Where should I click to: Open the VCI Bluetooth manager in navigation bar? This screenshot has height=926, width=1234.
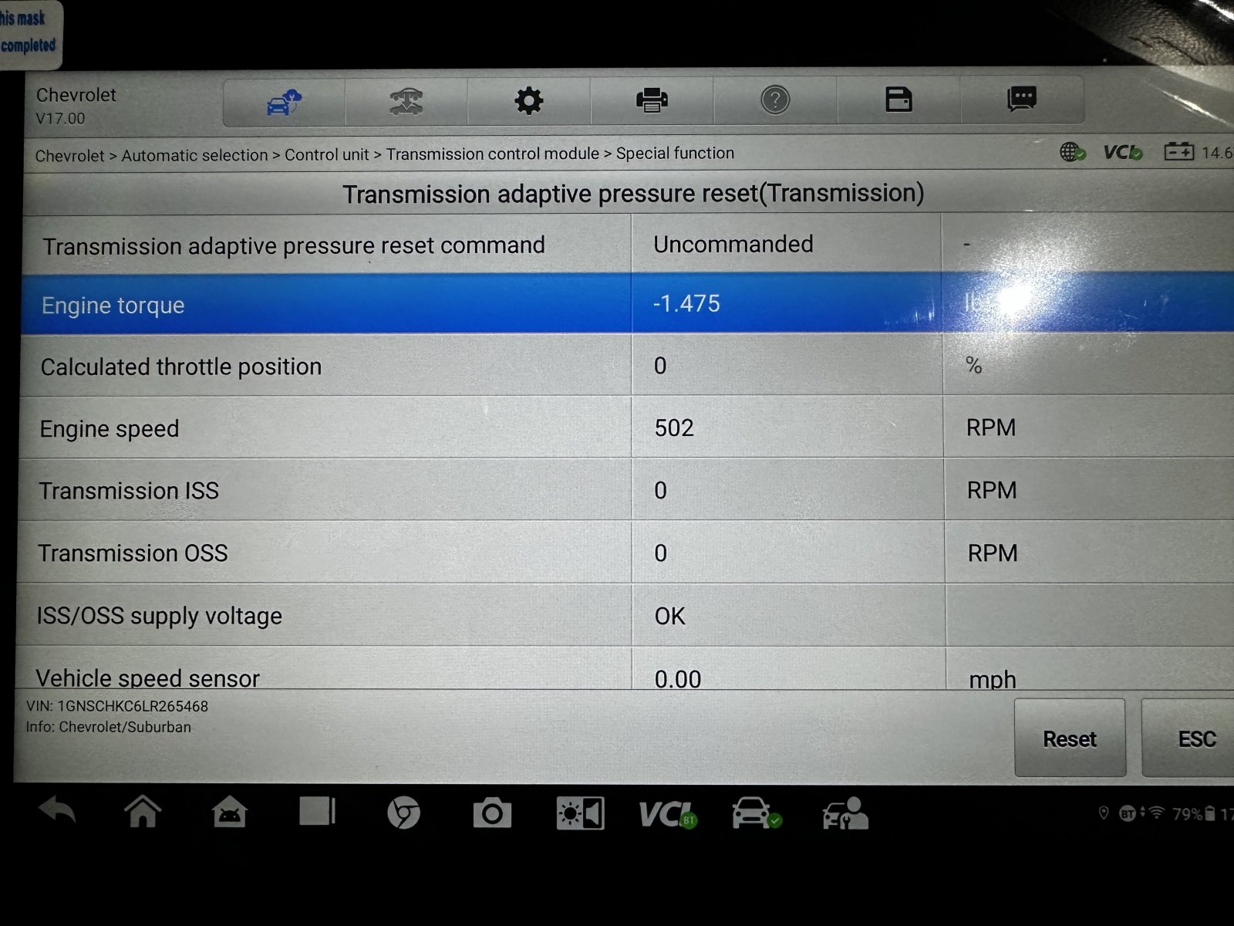pyautogui.click(x=668, y=815)
